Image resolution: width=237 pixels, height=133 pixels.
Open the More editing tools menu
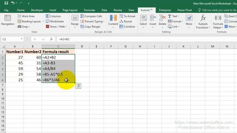tap(189, 21)
